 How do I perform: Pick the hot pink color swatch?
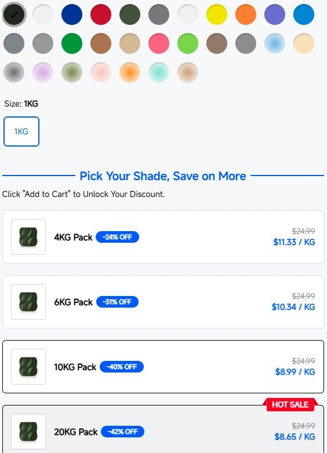pyautogui.click(x=159, y=43)
